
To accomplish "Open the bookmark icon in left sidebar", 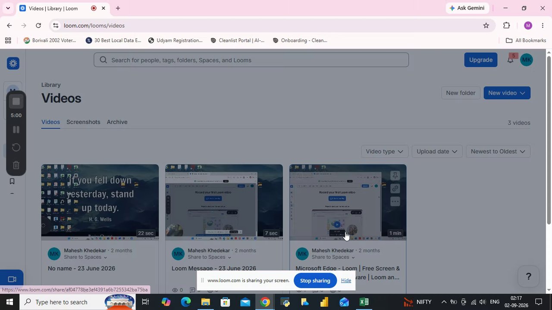I will coord(12,181).
